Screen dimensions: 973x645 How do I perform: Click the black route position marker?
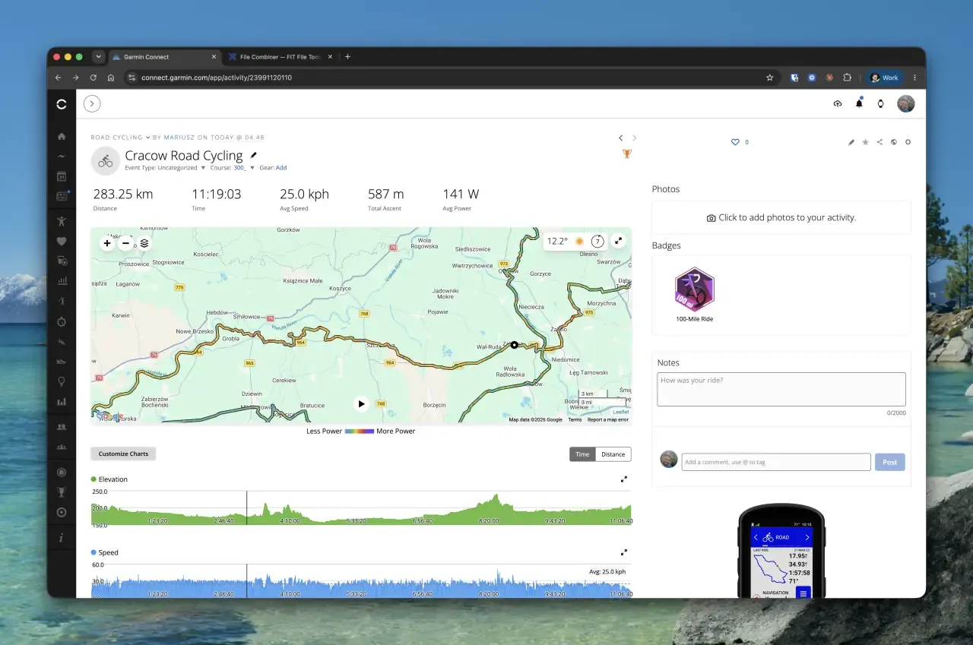pos(514,345)
